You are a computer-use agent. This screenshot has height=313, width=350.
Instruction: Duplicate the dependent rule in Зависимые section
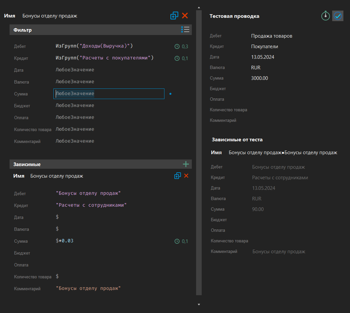coord(178,176)
